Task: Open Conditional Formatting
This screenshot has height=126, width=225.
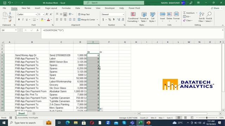Action: [x=133, y=17]
